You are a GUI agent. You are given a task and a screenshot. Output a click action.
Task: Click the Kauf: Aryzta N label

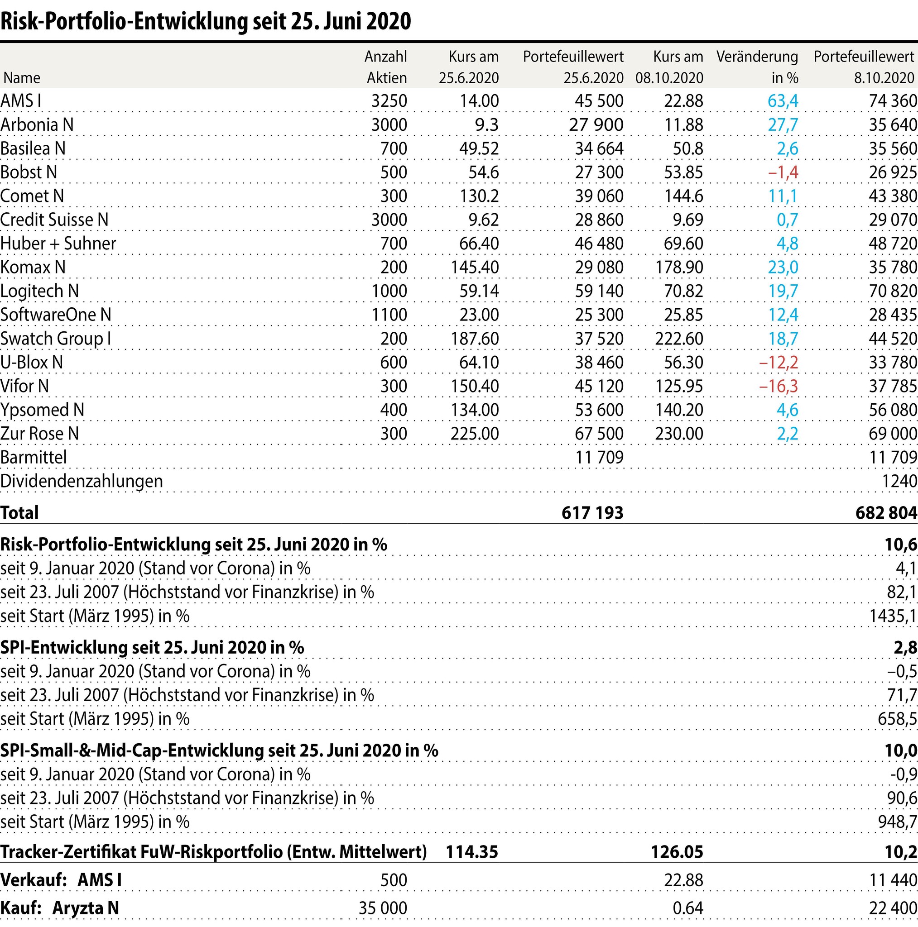coord(59,908)
